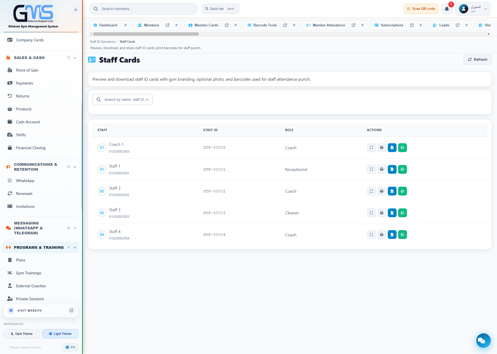497x354 pixels.
Task: Share Staff 2 card via WhatsApp icon
Action: [x=402, y=191]
